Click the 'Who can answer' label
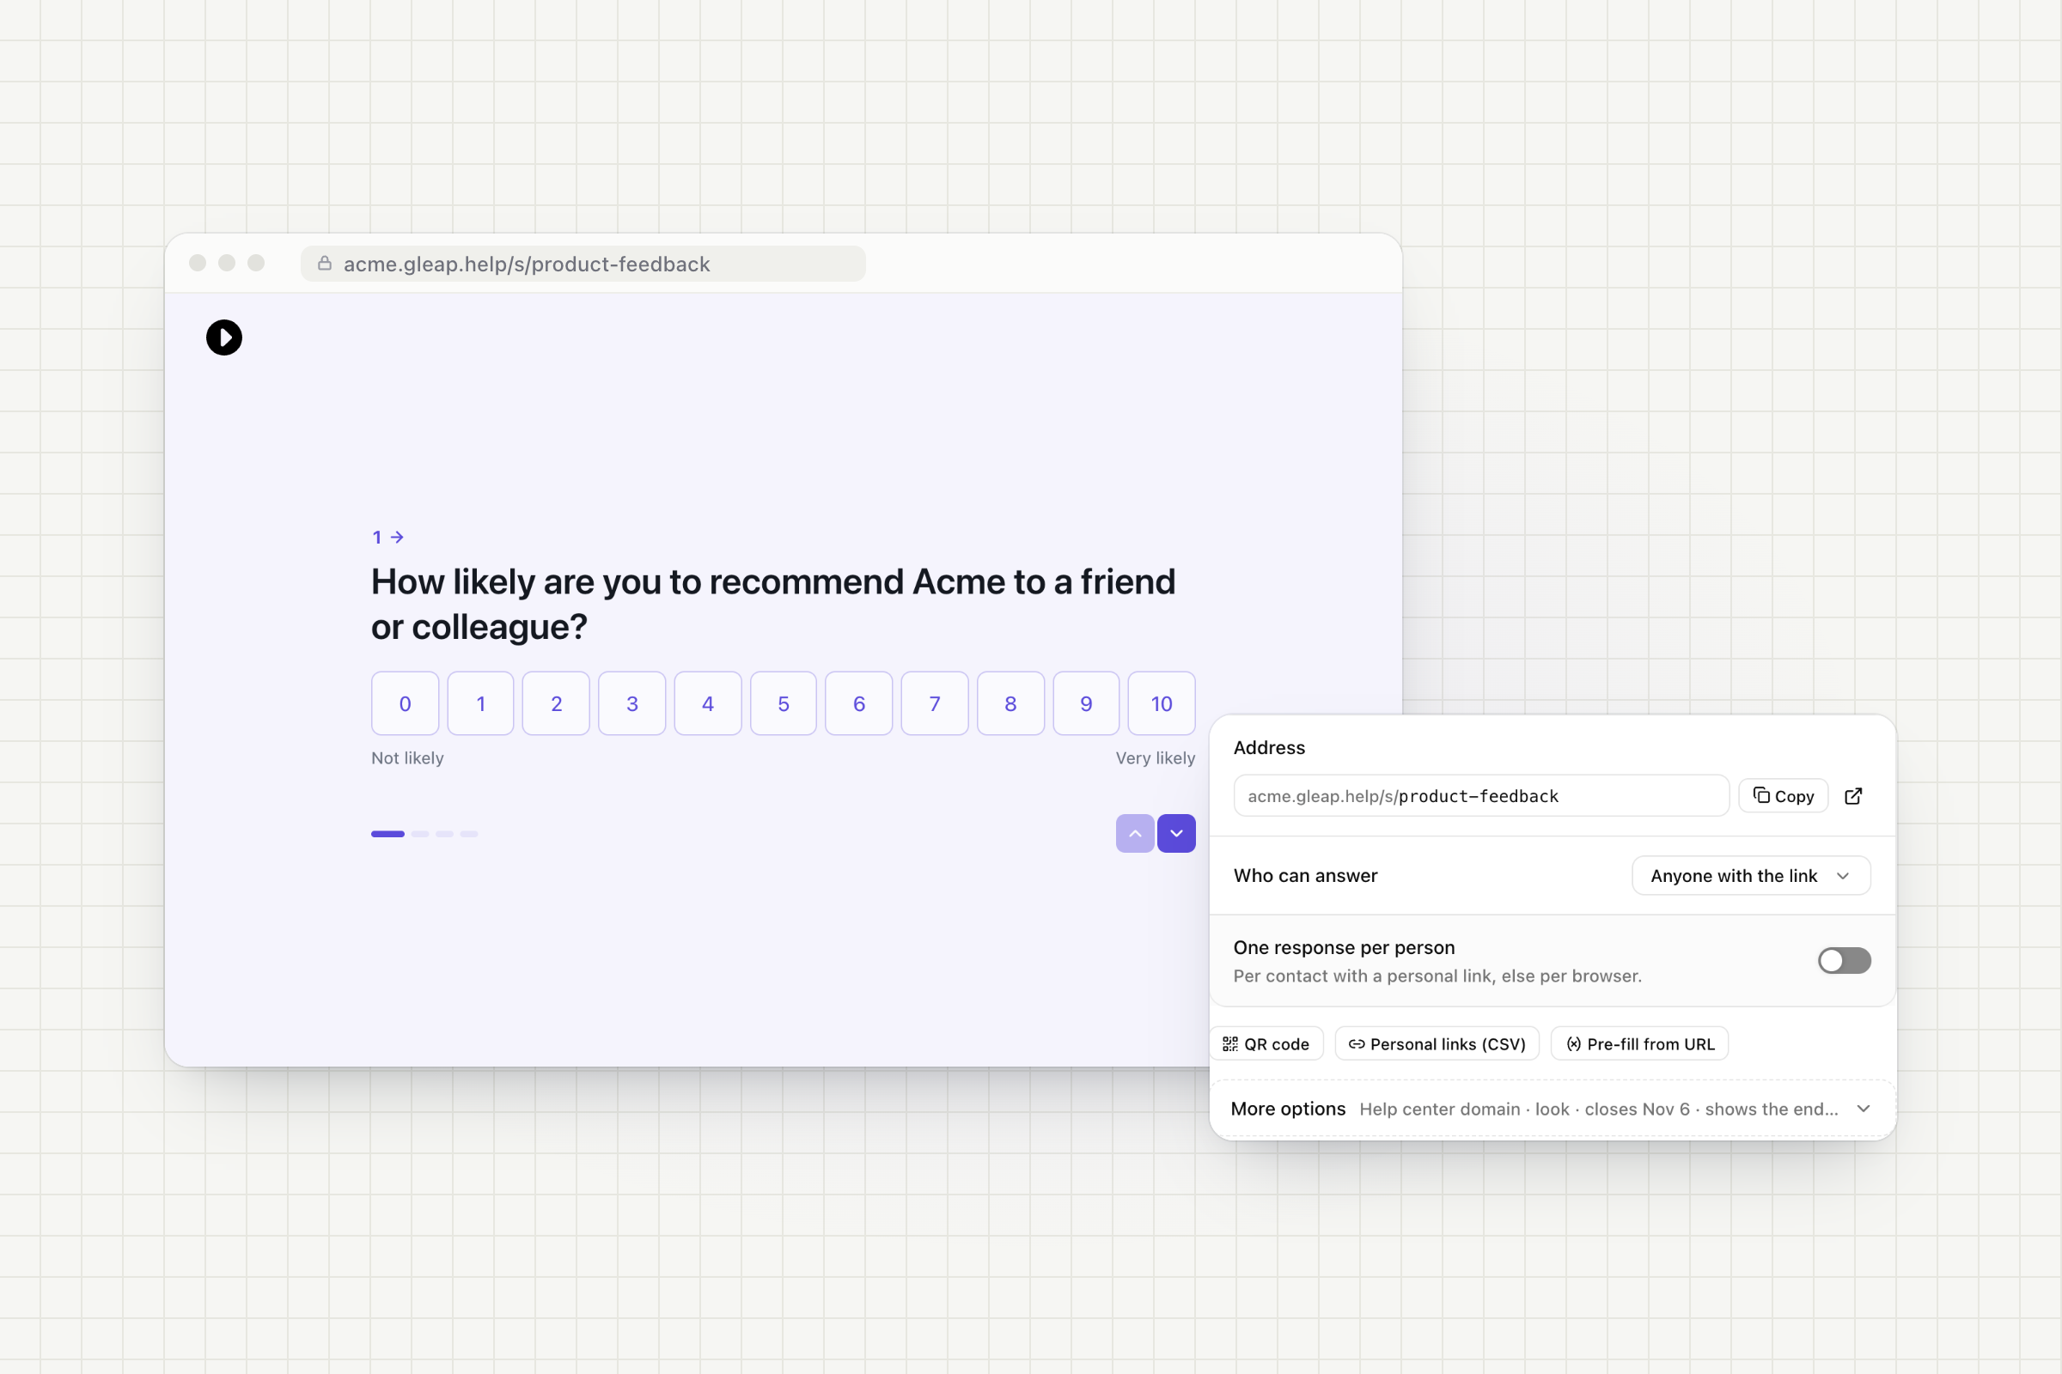 [1305, 875]
